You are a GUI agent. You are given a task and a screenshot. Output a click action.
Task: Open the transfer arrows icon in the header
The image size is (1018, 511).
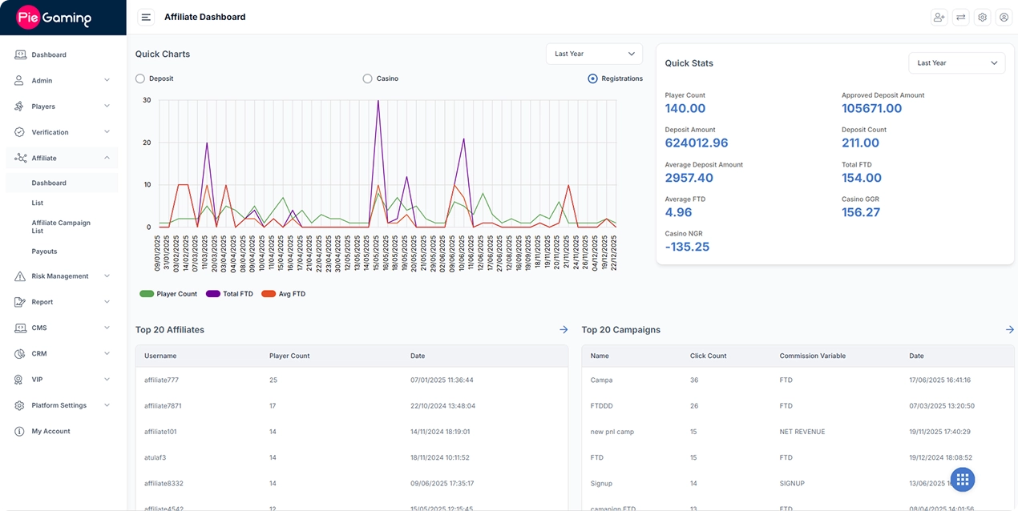(x=960, y=17)
